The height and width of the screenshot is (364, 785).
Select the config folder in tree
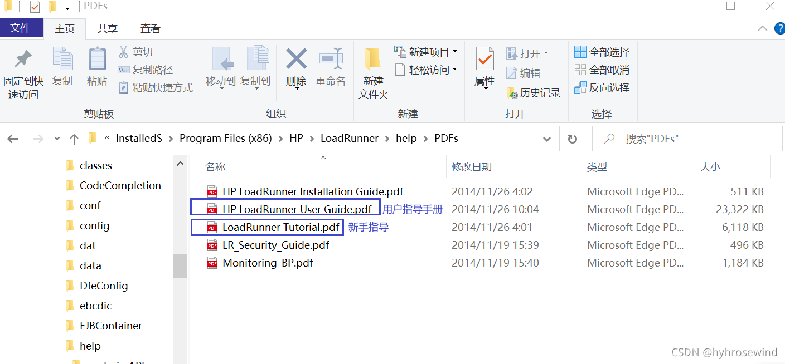(94, 225)
